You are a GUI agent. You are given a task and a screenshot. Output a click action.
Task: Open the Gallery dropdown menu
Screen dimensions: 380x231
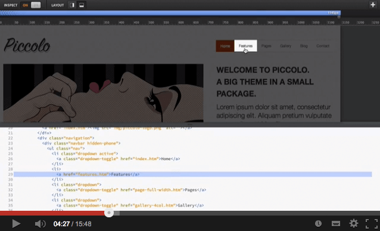pyautogui.click(x=285, y=46)
